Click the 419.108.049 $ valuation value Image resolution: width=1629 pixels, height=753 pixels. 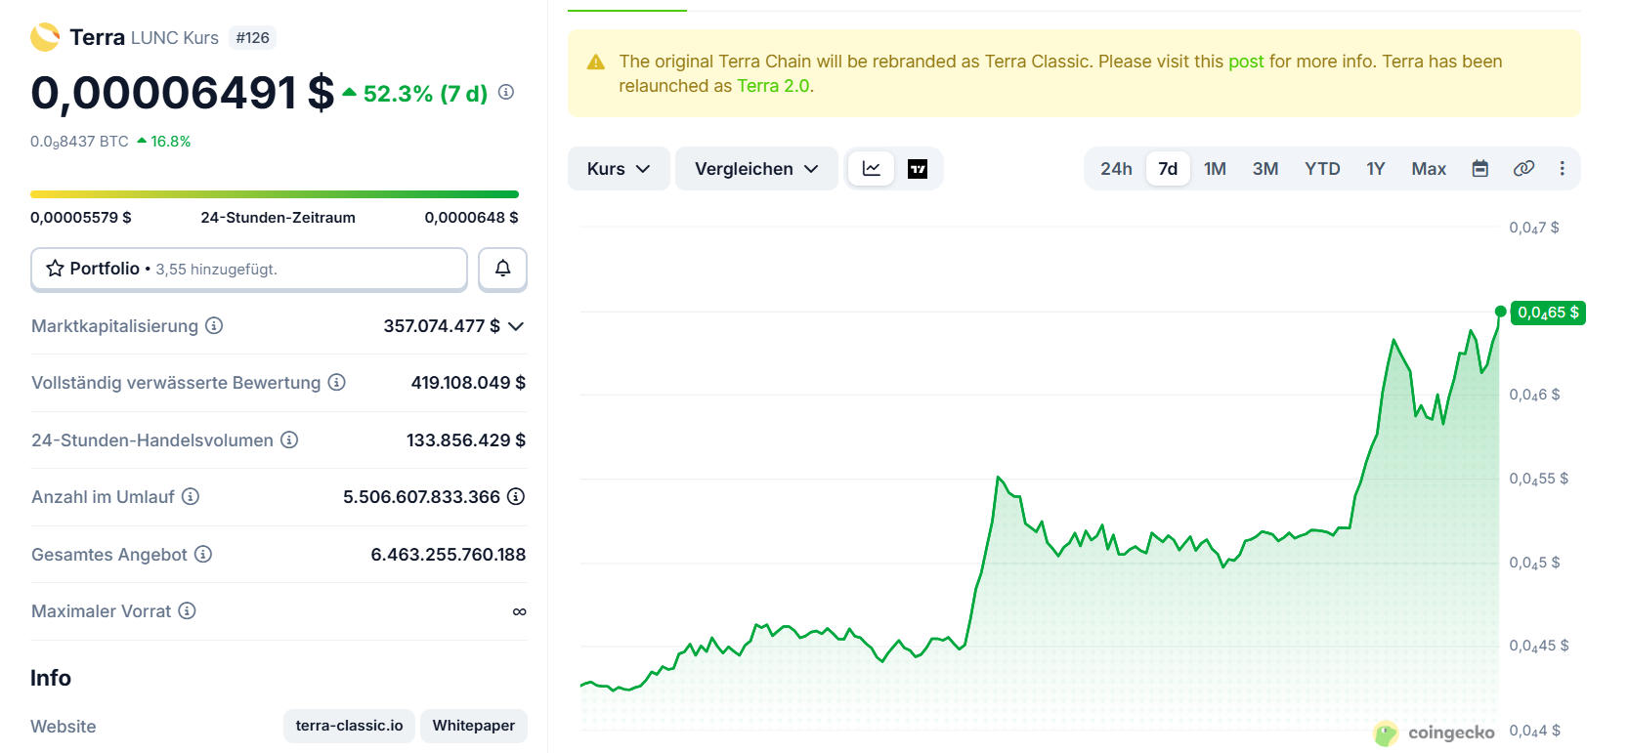pos(468,383)
